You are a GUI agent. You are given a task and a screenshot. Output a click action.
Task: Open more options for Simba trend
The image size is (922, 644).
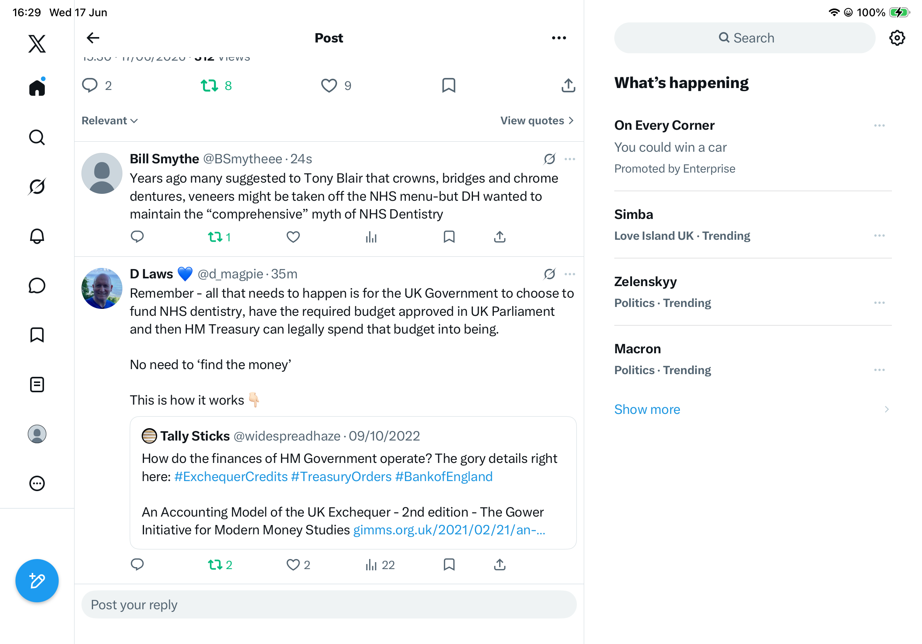[879, 236]
